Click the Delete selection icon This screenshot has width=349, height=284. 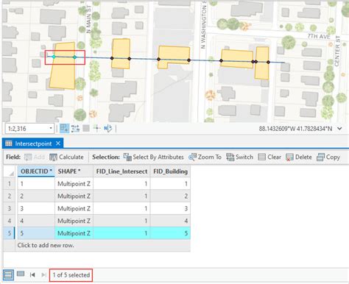(x=289, y=157)
